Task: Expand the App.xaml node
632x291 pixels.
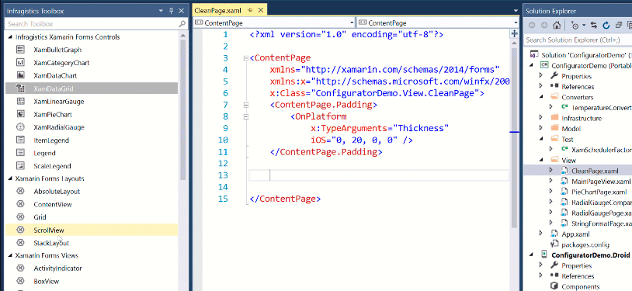Action: coord(541,234)
